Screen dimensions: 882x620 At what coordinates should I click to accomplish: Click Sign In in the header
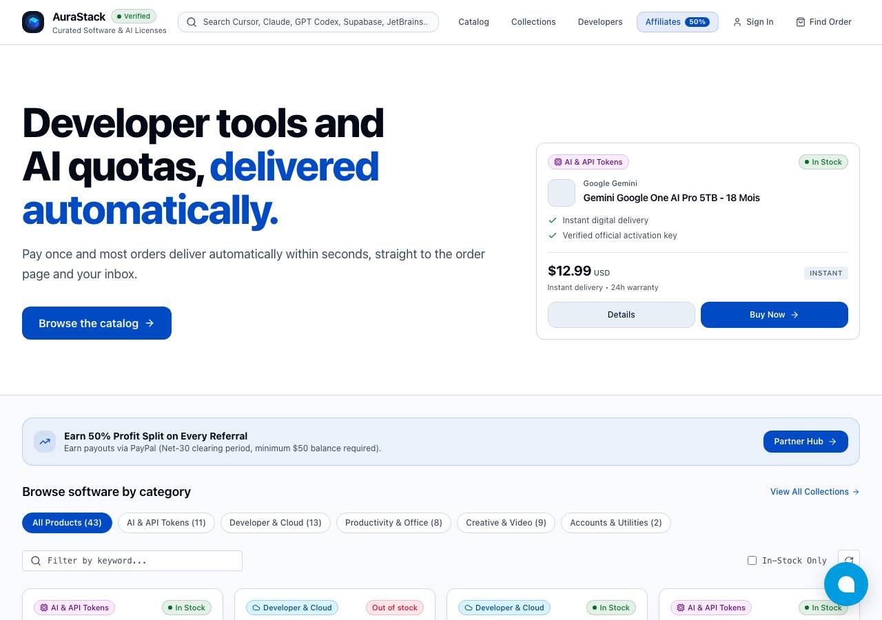[x=753, y=22]
